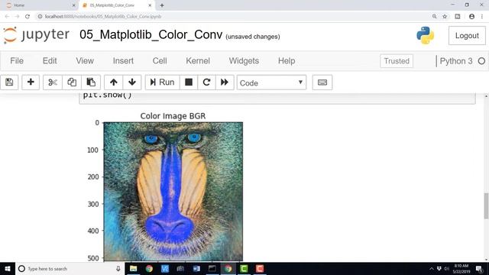Click the Type here to search box
This screenshot has width=489, height=275.
click(x=70, y=269)
